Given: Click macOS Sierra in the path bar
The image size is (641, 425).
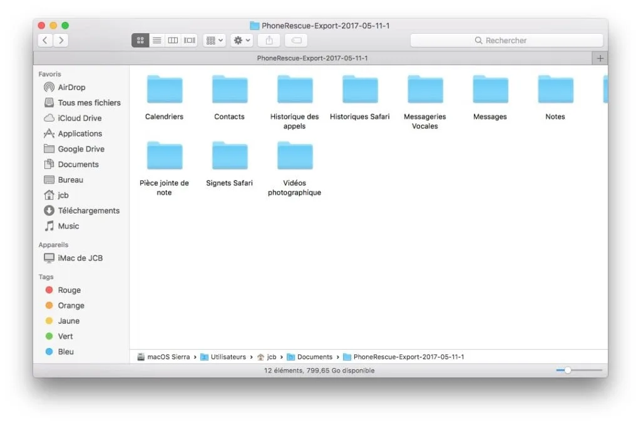Looking at the screenshot, I should (x=163, y=357).
